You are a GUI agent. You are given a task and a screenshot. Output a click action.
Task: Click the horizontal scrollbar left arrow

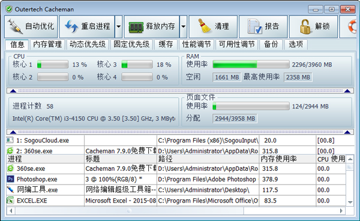pos(11,210)
